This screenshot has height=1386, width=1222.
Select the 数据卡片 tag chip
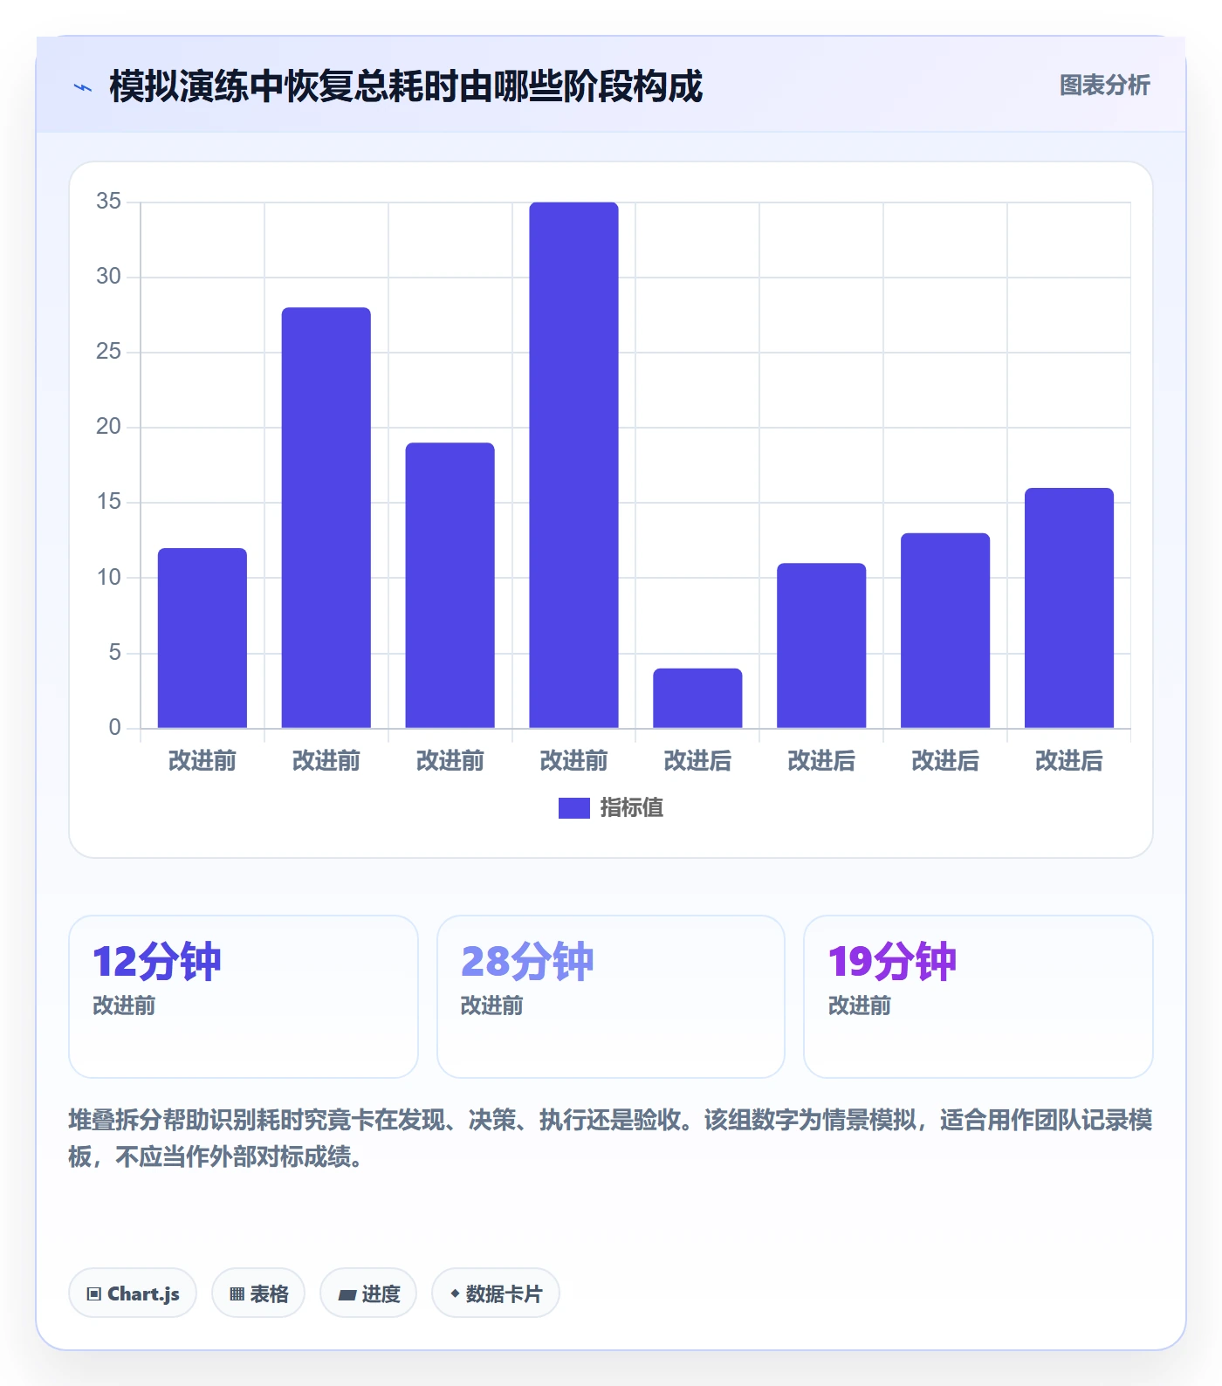coord(496,1293)
